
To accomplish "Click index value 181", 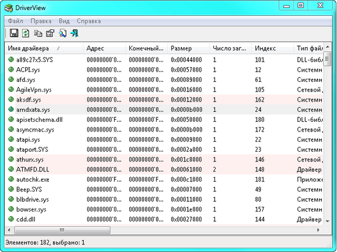I will (x=259, y=179).
